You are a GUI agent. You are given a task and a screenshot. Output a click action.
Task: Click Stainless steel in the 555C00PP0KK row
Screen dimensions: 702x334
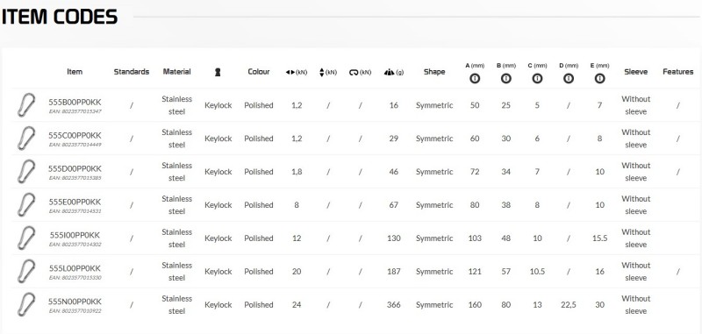pyautogui.click(x=177, y=139)
